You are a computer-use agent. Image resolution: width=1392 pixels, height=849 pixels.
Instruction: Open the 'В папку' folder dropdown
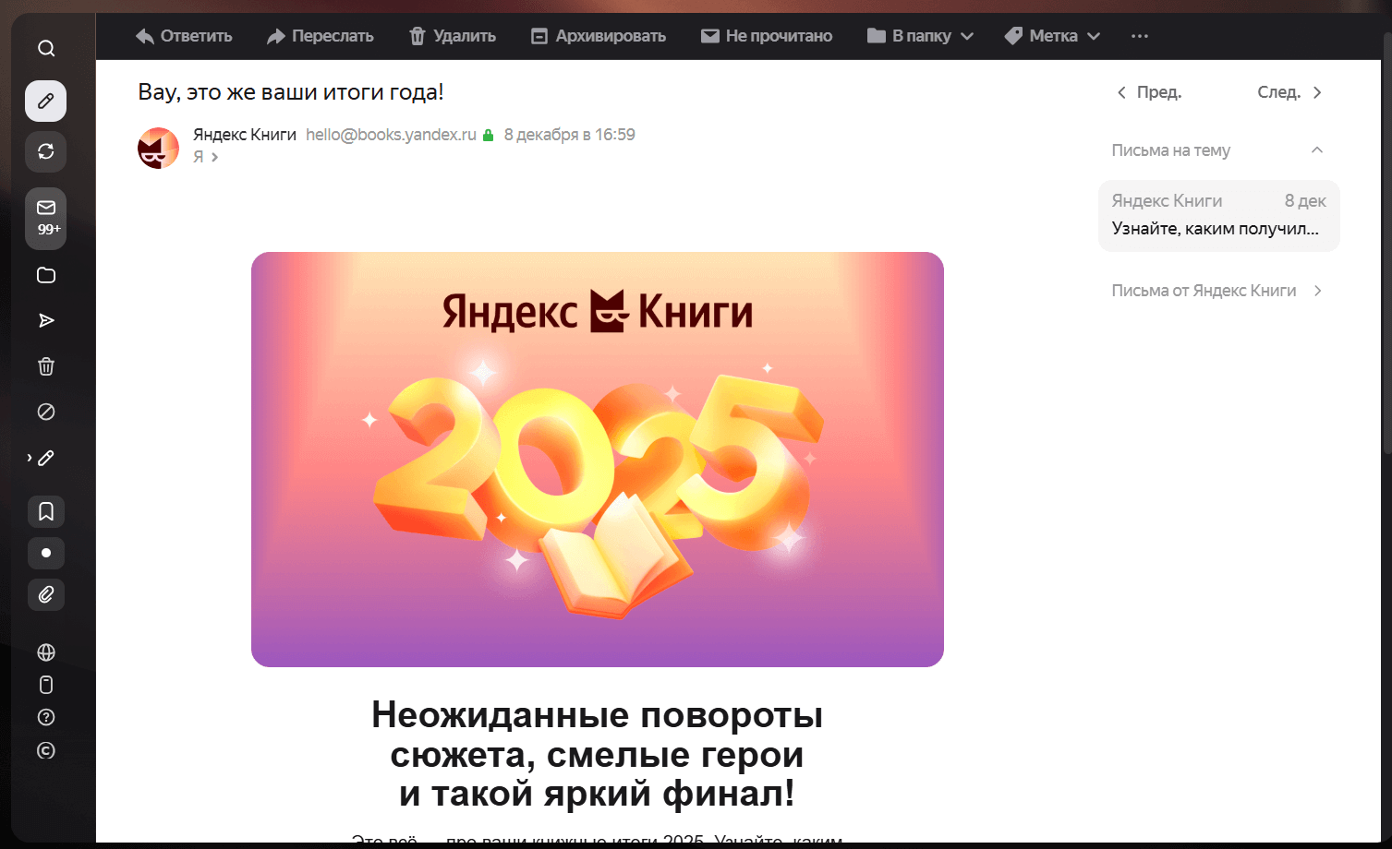(x=919, y=36)
